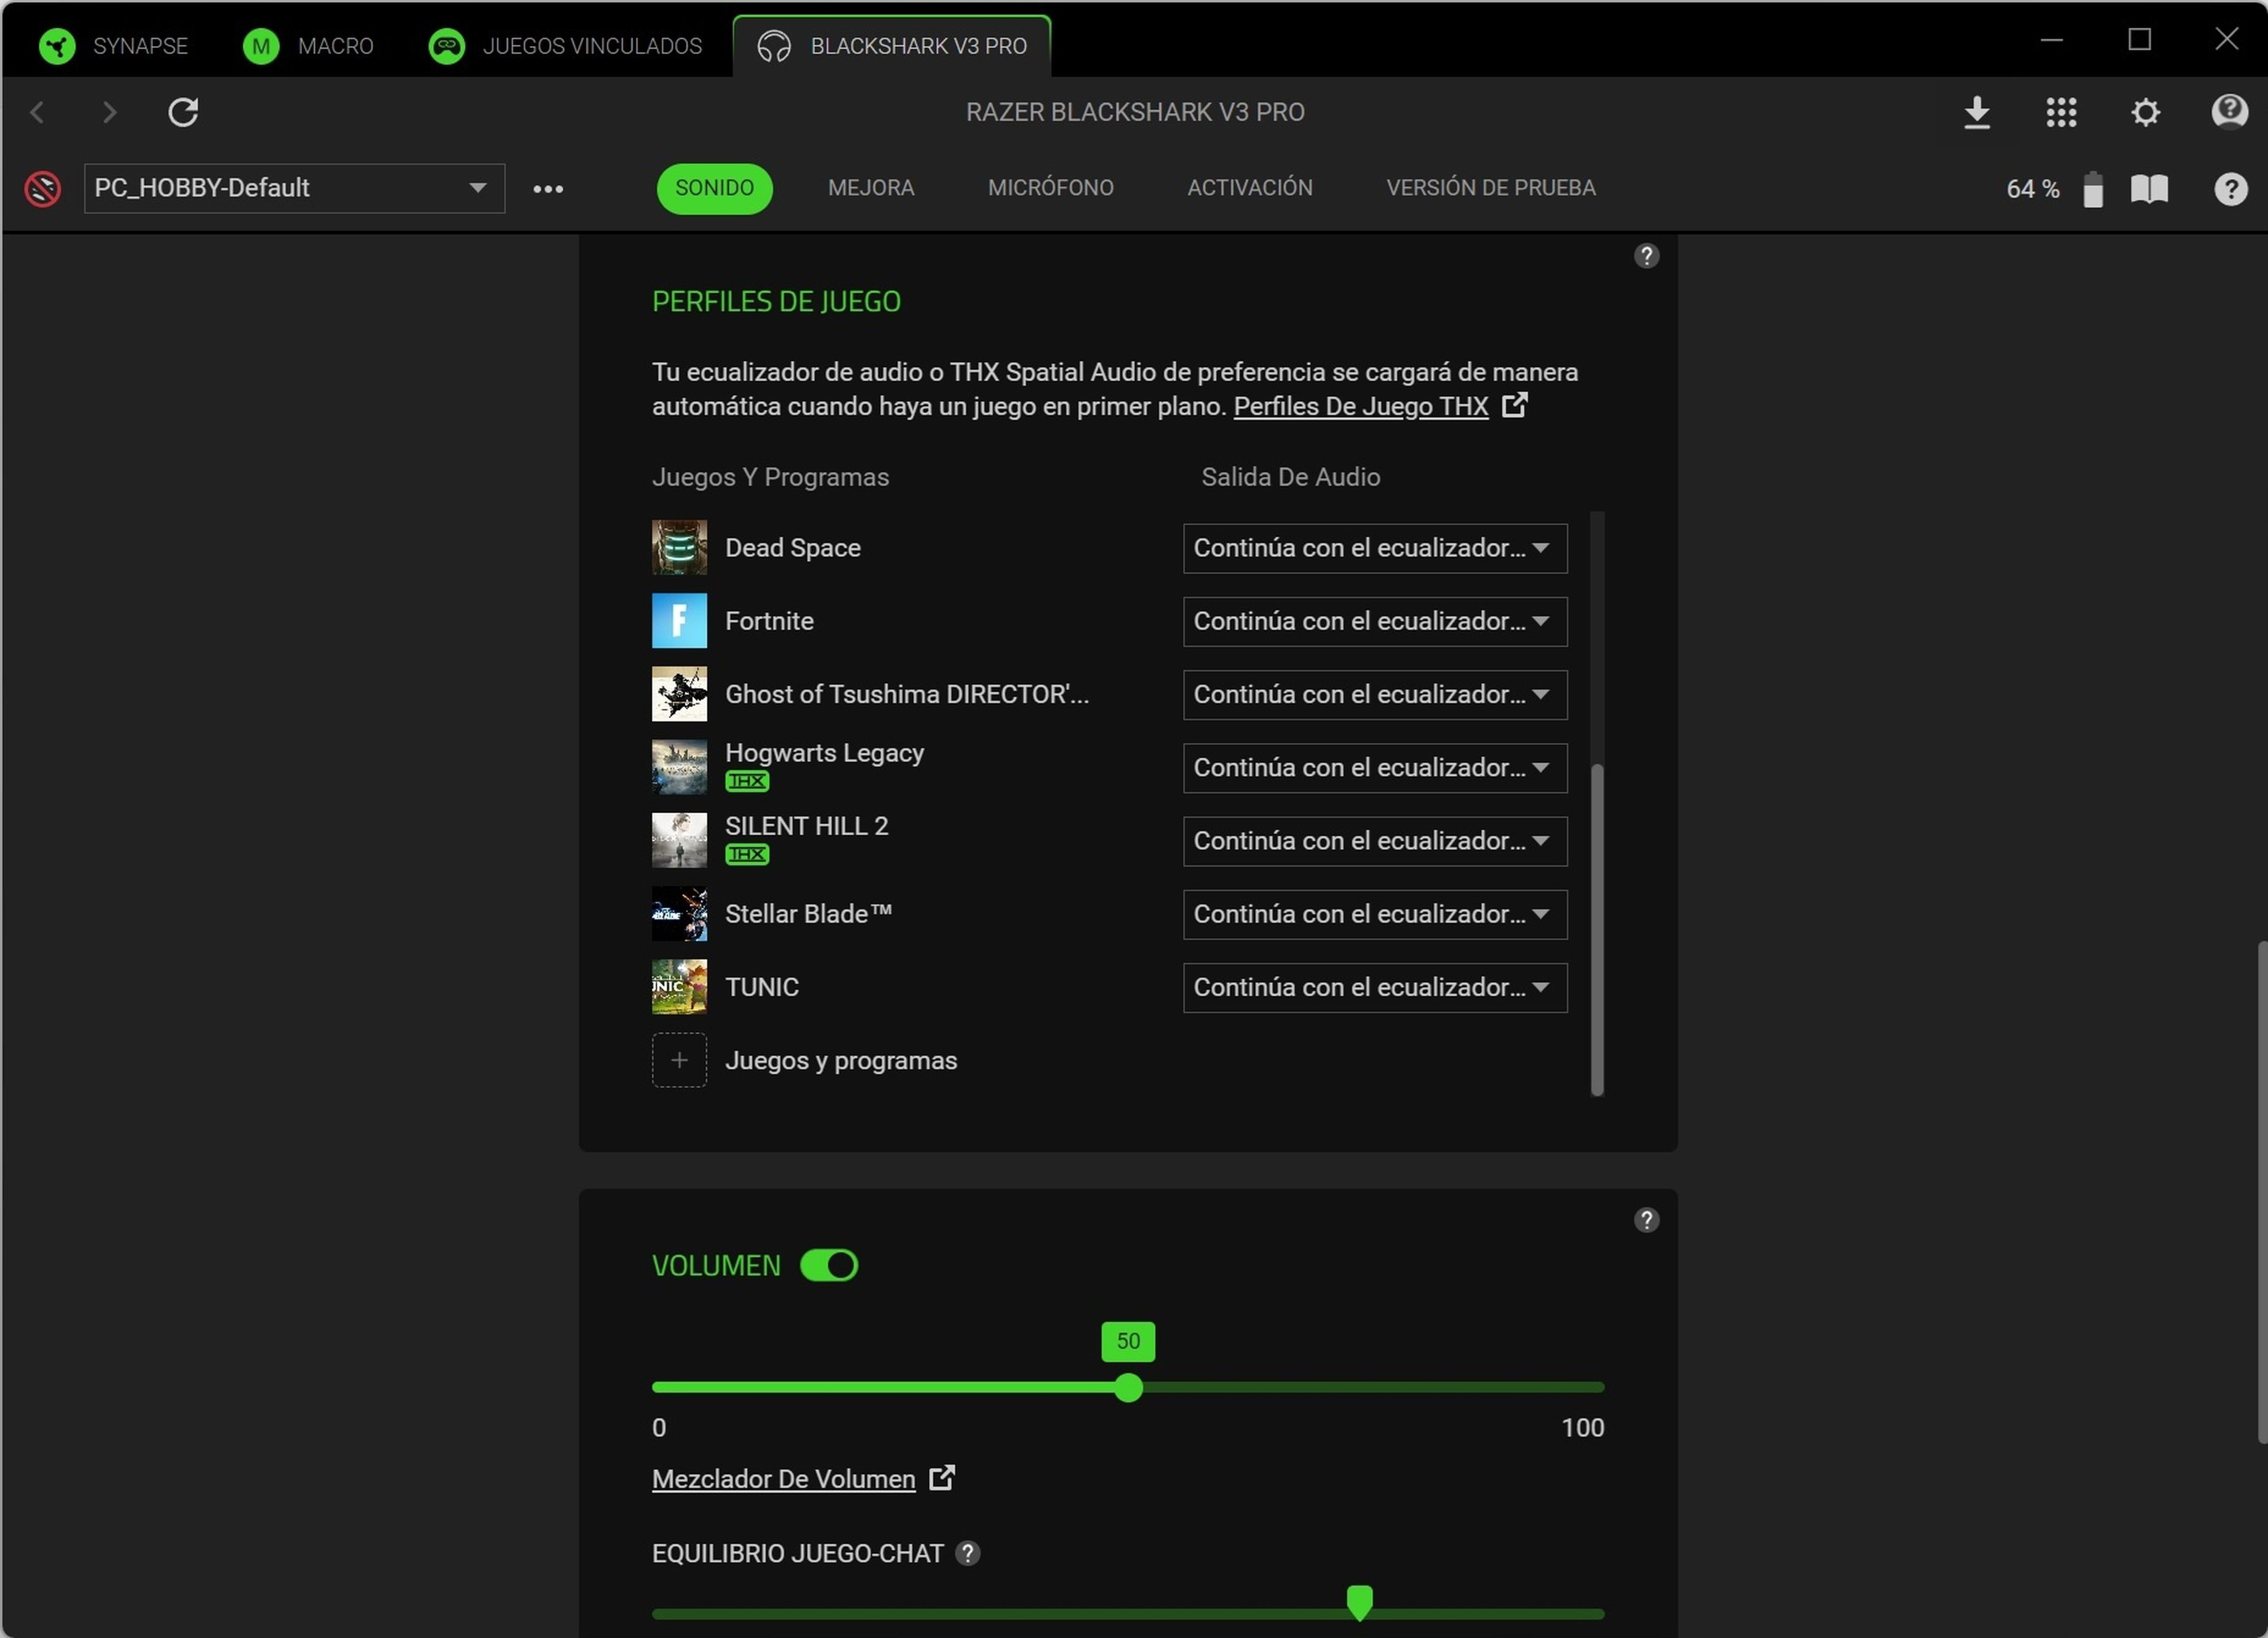Open the user account icon
This screenshot has height=1638, width=2268.
point(2229,112)
